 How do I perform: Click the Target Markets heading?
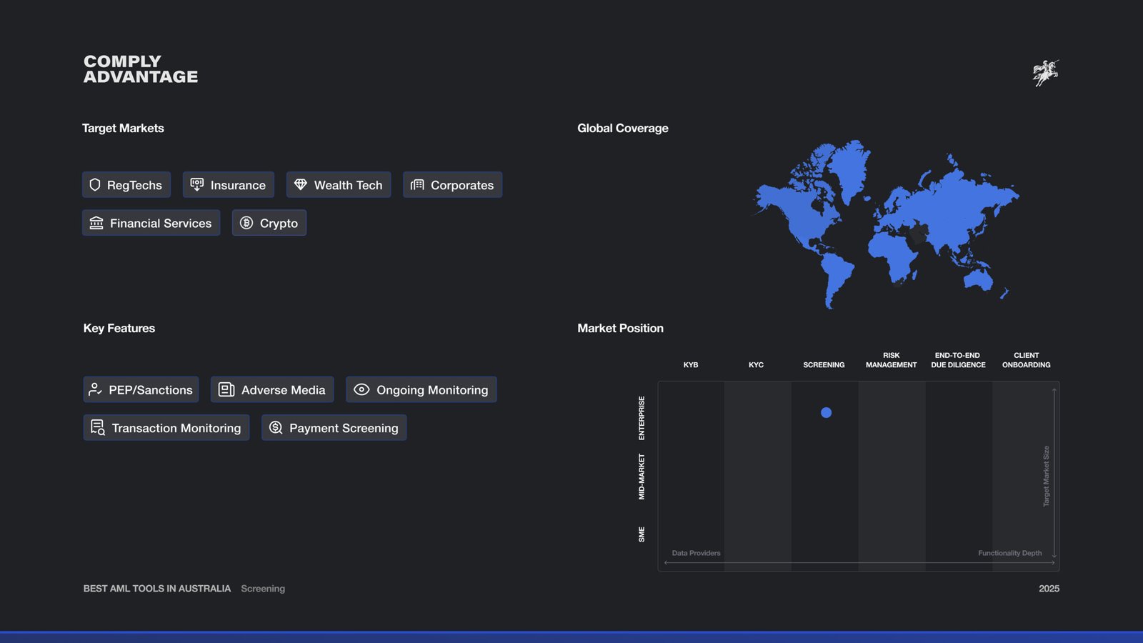point(123,128)
